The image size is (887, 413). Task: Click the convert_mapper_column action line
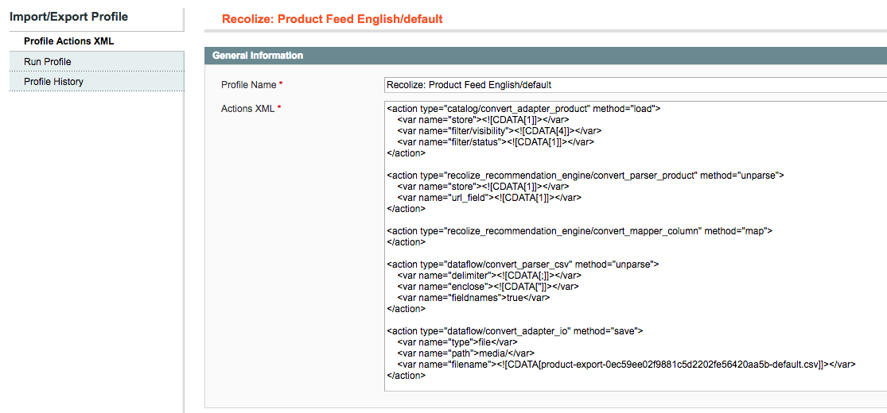[580, 230]
